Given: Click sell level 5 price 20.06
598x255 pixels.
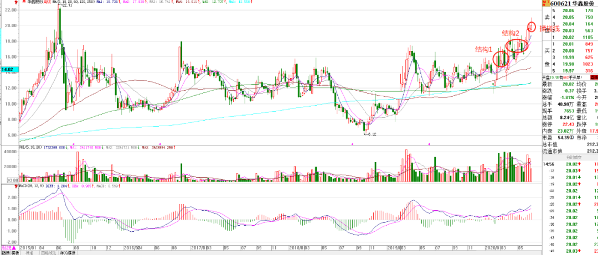Looking at the screenshot, I should point(569,11).
